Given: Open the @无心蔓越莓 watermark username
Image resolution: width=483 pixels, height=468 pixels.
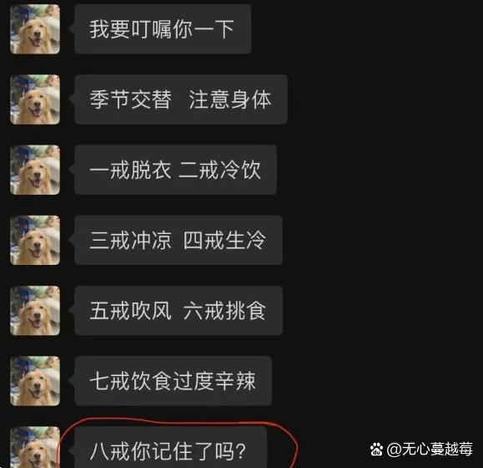Looking at the screenshot, I should pyautogui.click(x=430, y=449).
